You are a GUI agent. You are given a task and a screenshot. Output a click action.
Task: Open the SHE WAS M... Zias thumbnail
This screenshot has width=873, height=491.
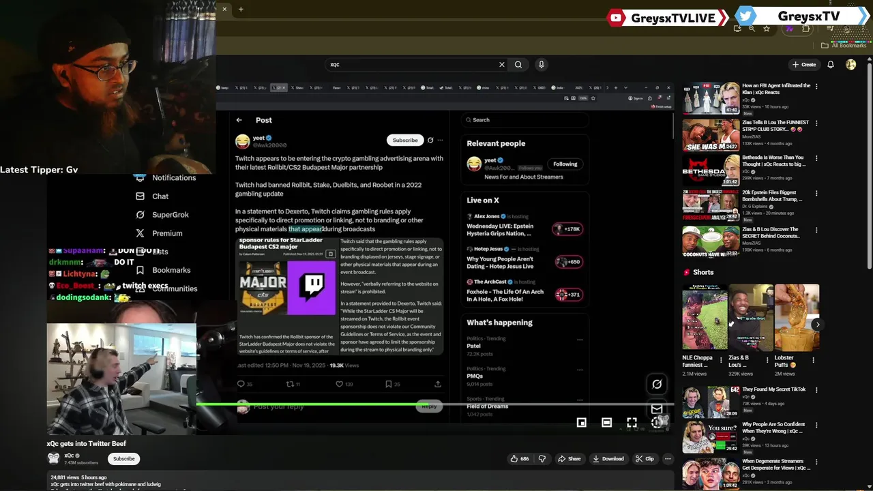711,135
